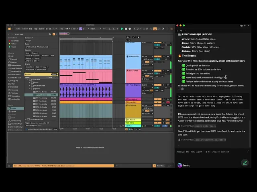
Task: Open Clips in the browser library
Action: [13, 84]
